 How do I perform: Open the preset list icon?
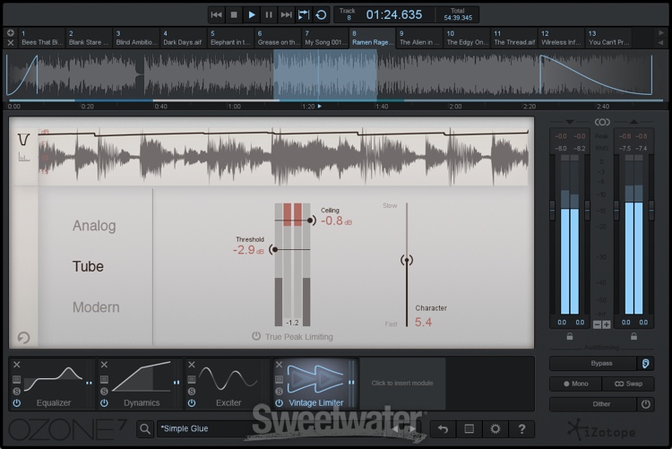470,429
